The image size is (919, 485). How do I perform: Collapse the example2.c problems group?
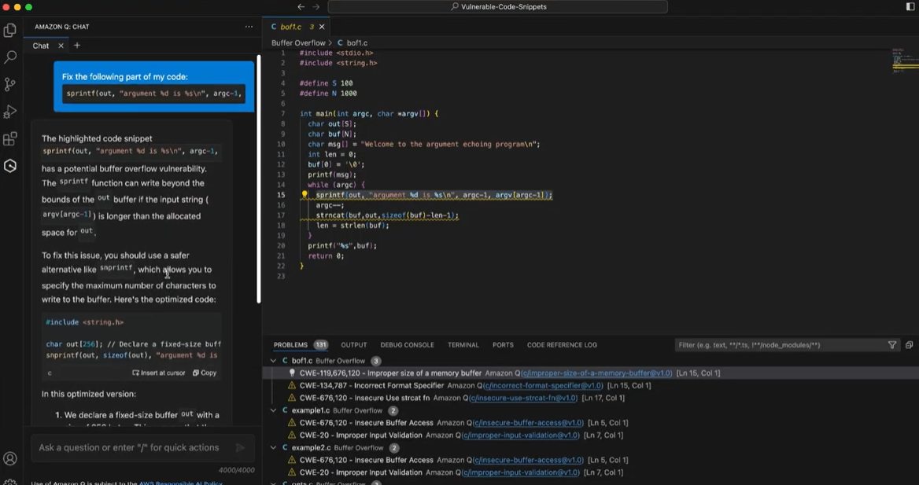[x=274, y=448]
